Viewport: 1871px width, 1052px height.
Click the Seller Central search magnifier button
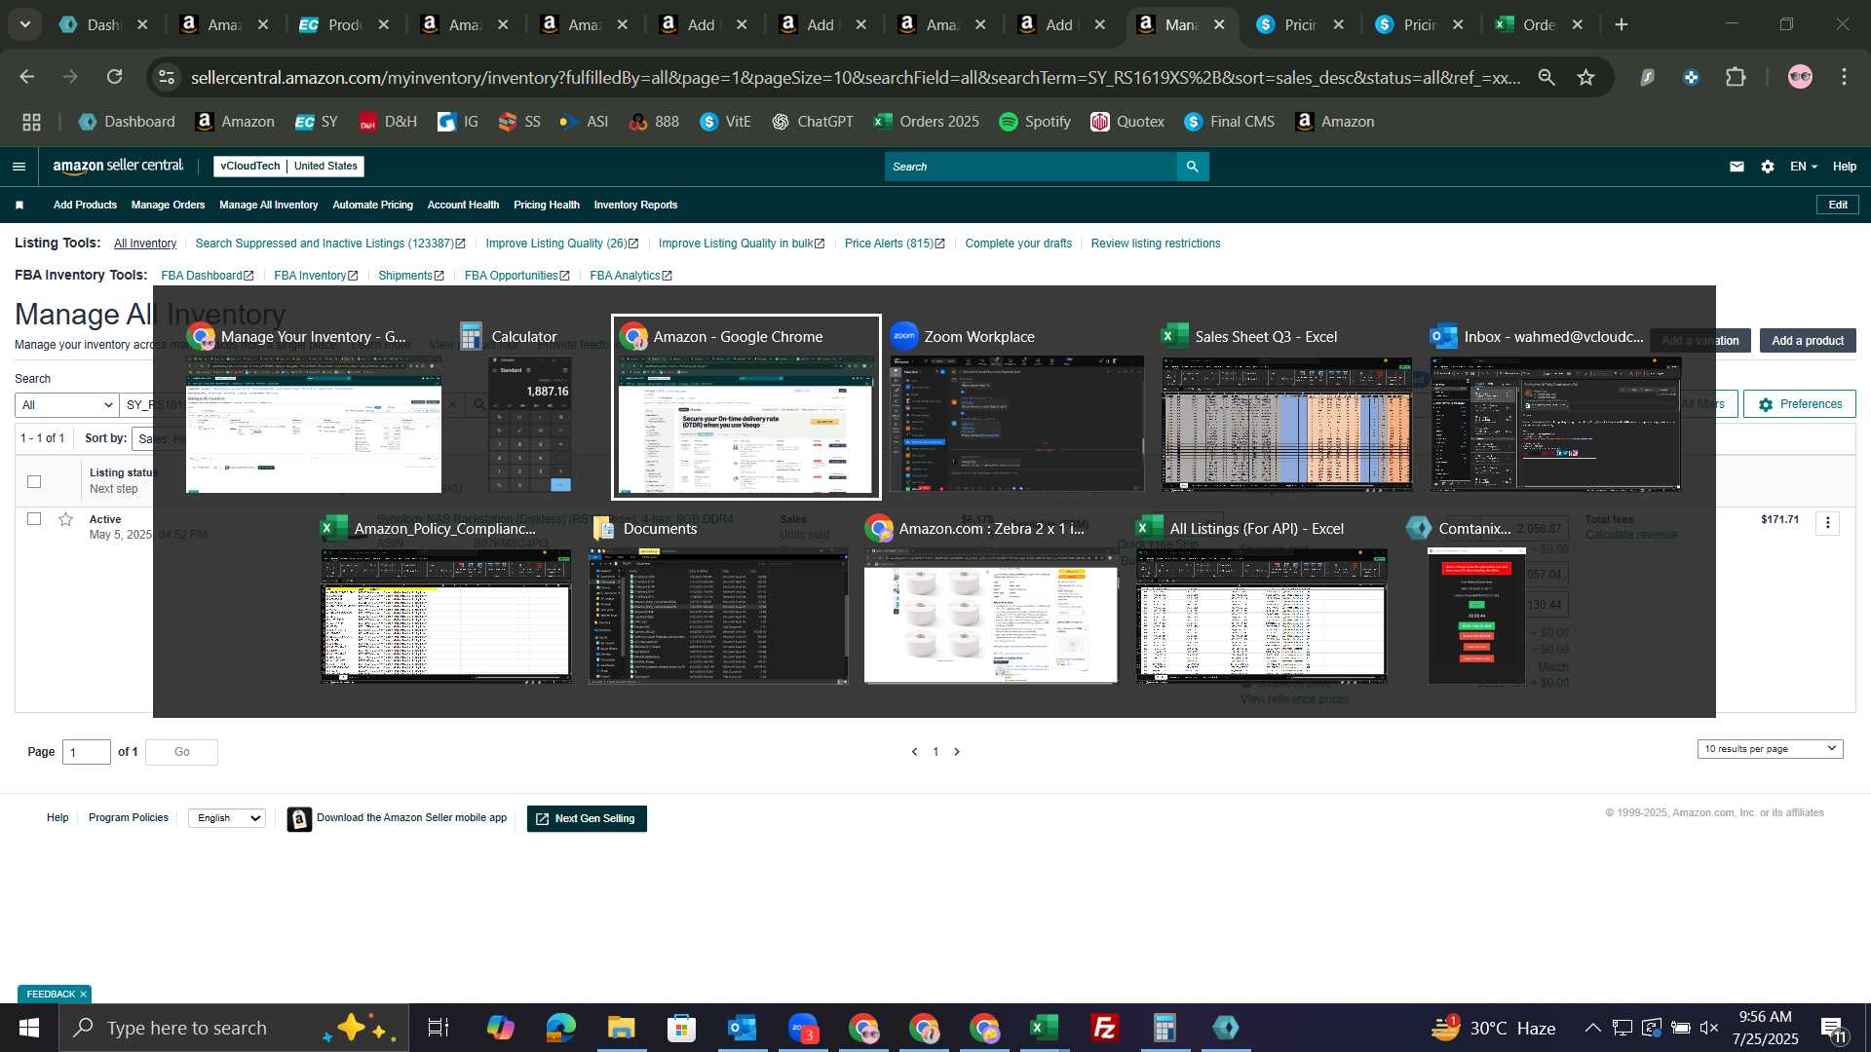[x=1193, y=167]
